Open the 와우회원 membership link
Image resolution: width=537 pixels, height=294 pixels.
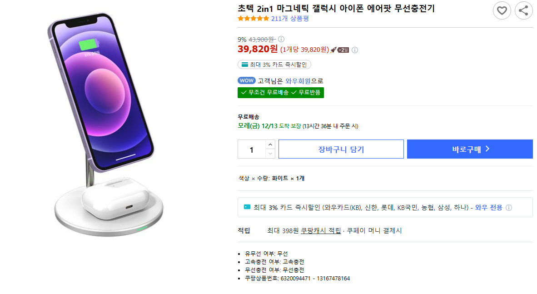coord(298,81)
